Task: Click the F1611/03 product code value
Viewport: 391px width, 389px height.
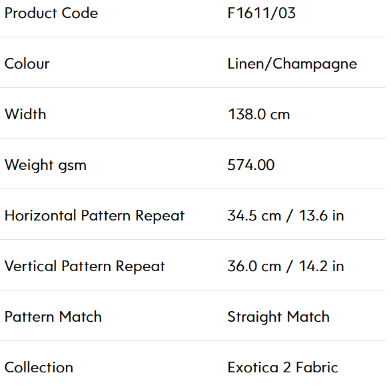Action: coord(261,13)
